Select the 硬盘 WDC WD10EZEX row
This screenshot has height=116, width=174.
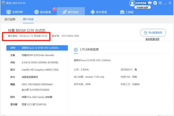point(37,84)
